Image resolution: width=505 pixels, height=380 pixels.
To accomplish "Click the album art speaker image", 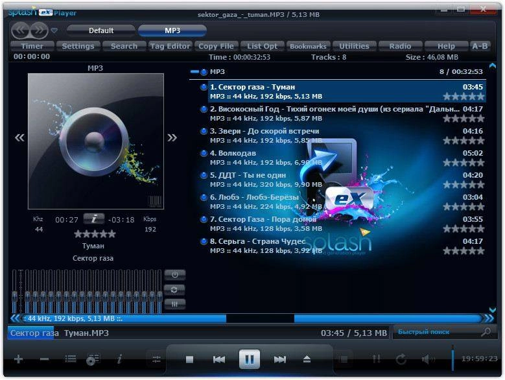I will (x=96, y=141).
